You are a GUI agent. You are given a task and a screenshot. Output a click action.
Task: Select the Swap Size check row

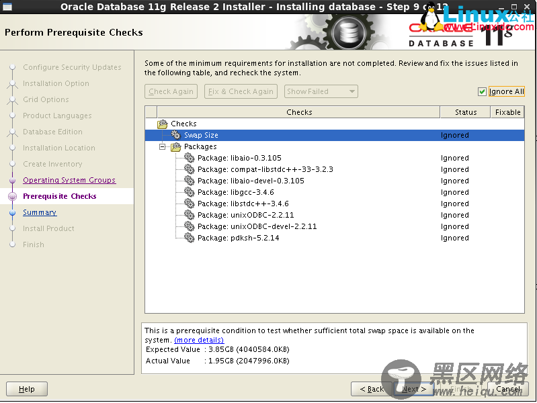[x=335, y=135]
